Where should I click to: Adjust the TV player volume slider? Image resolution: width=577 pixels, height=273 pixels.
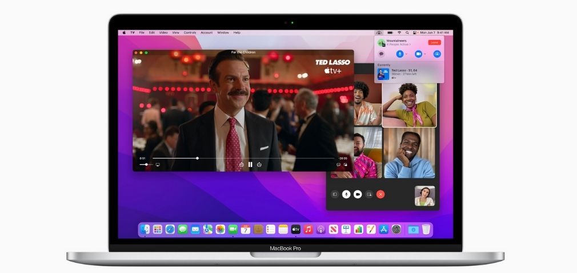pos(146,165)
